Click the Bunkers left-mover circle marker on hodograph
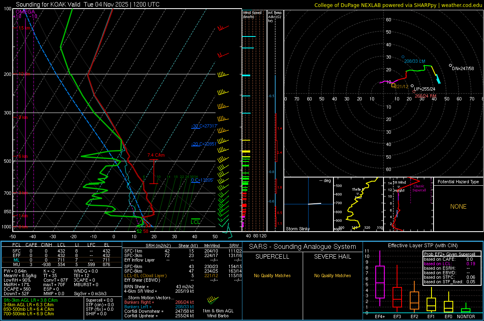484x321 pixels. pyautogui.click(x=403, y=57)
